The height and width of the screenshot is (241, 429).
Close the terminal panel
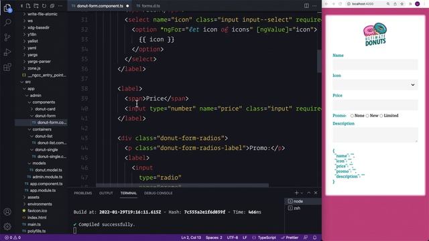tap(316, 193)
